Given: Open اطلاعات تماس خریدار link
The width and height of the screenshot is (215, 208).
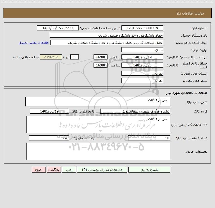Looking at the screenshot, I should 34,43.
